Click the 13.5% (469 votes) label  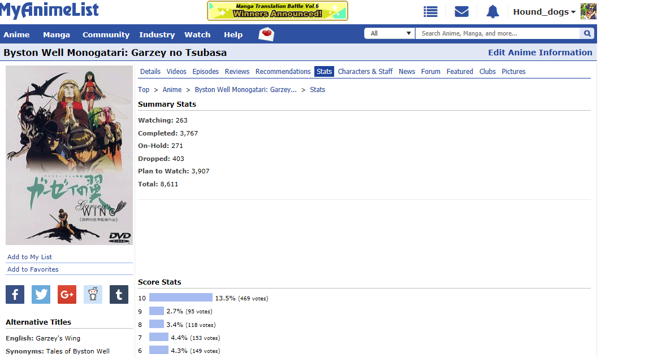coord(241,298)
